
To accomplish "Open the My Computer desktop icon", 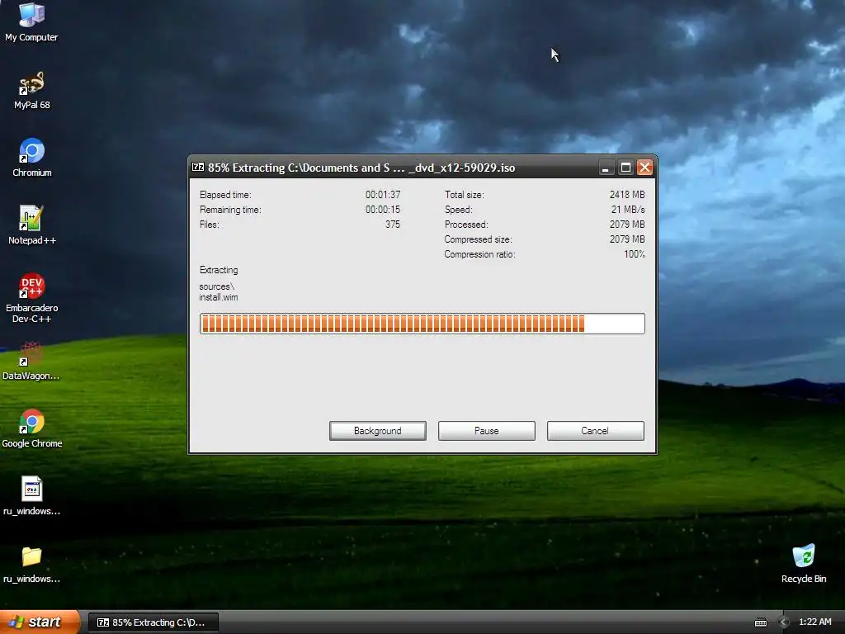I will [31, 21].
